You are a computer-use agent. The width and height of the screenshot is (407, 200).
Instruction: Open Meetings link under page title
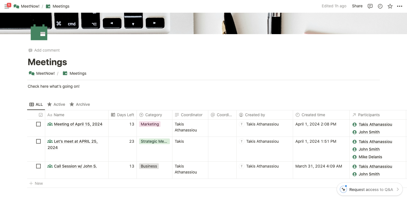[x=75, y=73]
